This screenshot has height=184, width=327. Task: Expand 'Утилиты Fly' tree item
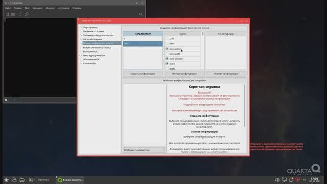[81, 63]
